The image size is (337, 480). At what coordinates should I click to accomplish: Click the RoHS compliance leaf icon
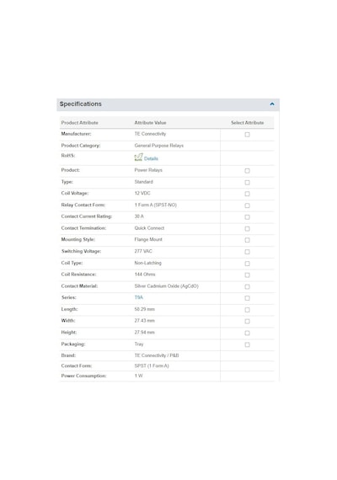(138, 157)
